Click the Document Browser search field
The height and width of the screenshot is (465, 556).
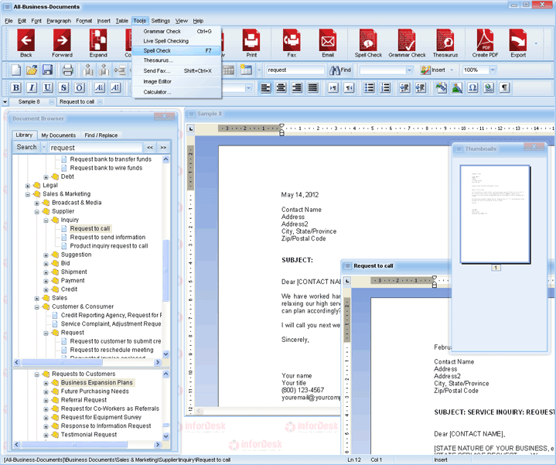click(x=96, y=147)
